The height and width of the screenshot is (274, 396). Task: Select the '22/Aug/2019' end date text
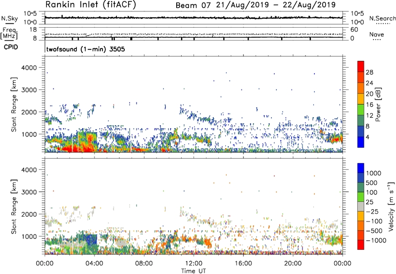tap(309, 5)
